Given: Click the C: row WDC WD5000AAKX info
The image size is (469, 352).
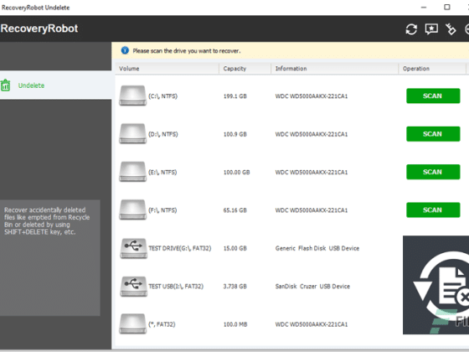Looking at the screenshot, I should click(x=312, y=96).
